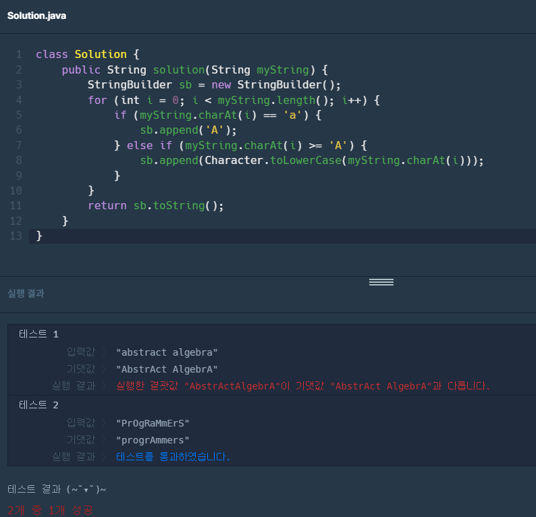Screen dimensions: 536x517
Task: Click line number 1 in gutter
Action: (19, 54)
